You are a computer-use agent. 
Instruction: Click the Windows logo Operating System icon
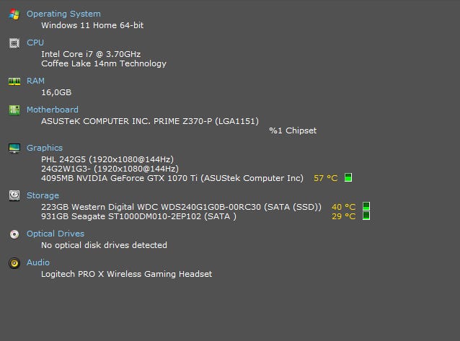(x=14, y=14)
